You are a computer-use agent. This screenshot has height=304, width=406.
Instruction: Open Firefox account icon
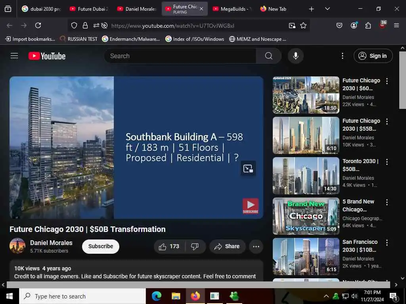354,25
